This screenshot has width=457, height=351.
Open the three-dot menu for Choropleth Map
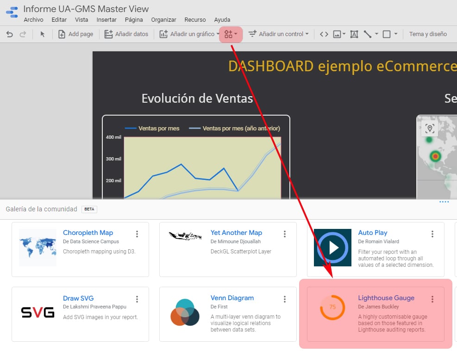point(137,234)
